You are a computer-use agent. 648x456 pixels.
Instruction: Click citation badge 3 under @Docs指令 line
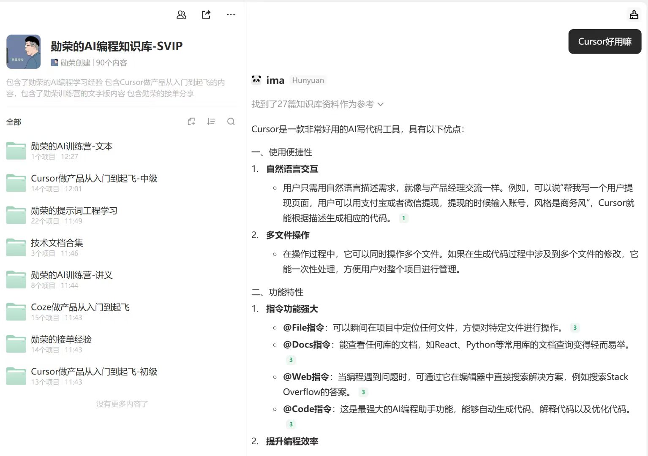click(x=291, y=360)
